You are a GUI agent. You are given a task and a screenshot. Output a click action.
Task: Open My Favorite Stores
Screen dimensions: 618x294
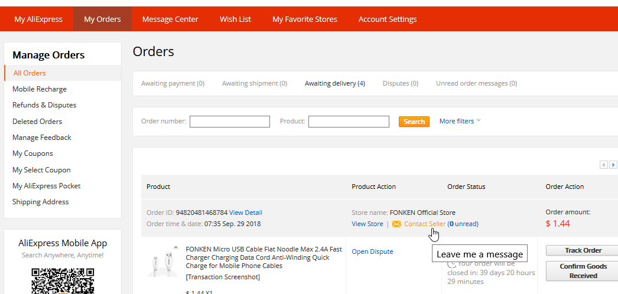pyautogui.click(x=304, y=19)
